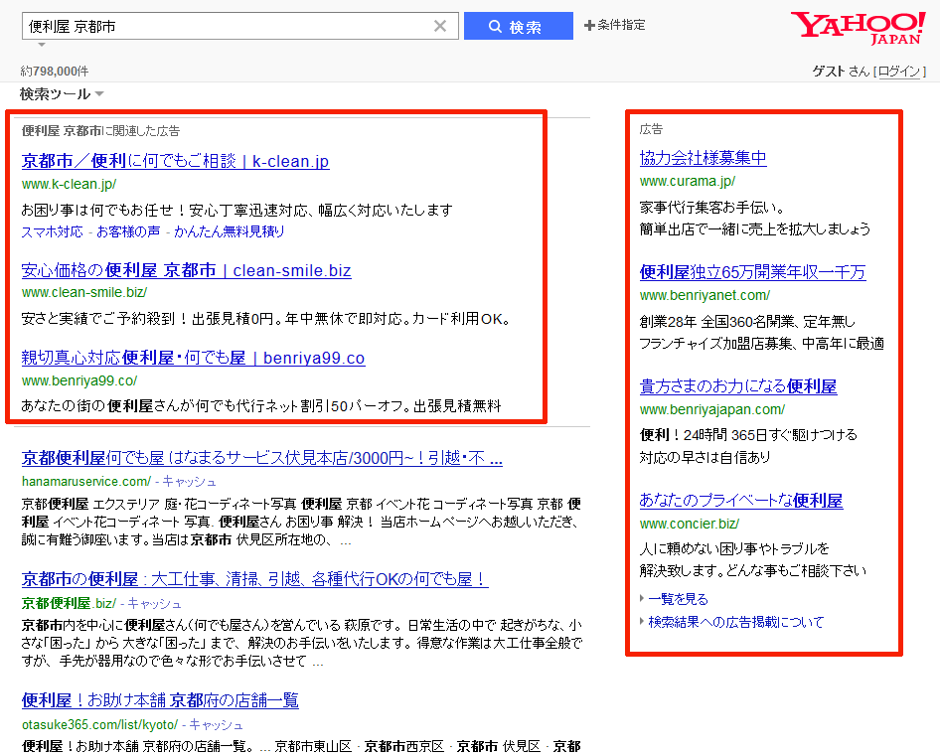Click the www.benriyajapan.com/ green URL
Image resolution: width=940 pixels, height=756 pixels.
coord(712,409)
